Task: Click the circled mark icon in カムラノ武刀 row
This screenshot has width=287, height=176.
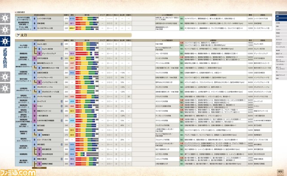Action: [x=62, y=44]
